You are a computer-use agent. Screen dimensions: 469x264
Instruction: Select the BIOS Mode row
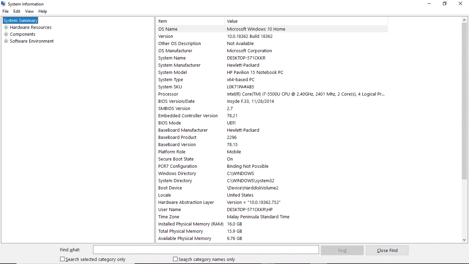coord(273,123)
